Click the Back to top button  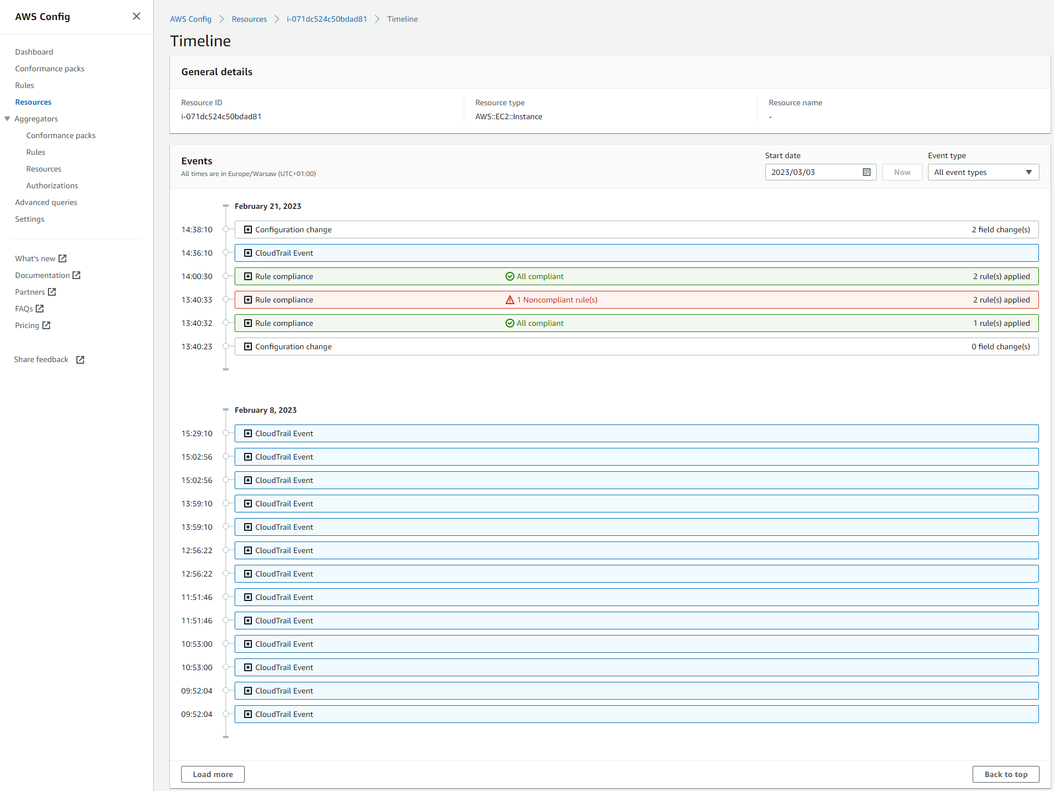[x=1006, y=774]
